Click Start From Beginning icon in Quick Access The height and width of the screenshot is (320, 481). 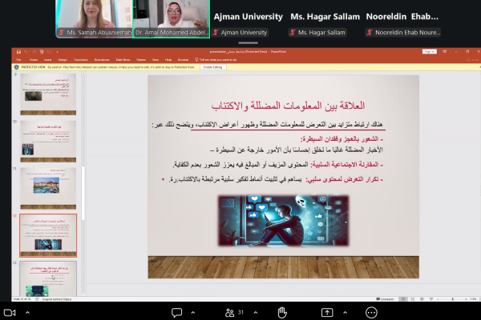click(42, 52)
